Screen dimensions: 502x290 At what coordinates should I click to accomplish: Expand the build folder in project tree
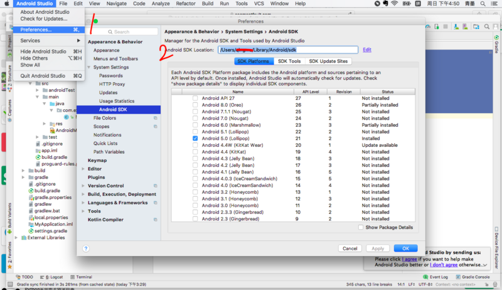point(23,171)
